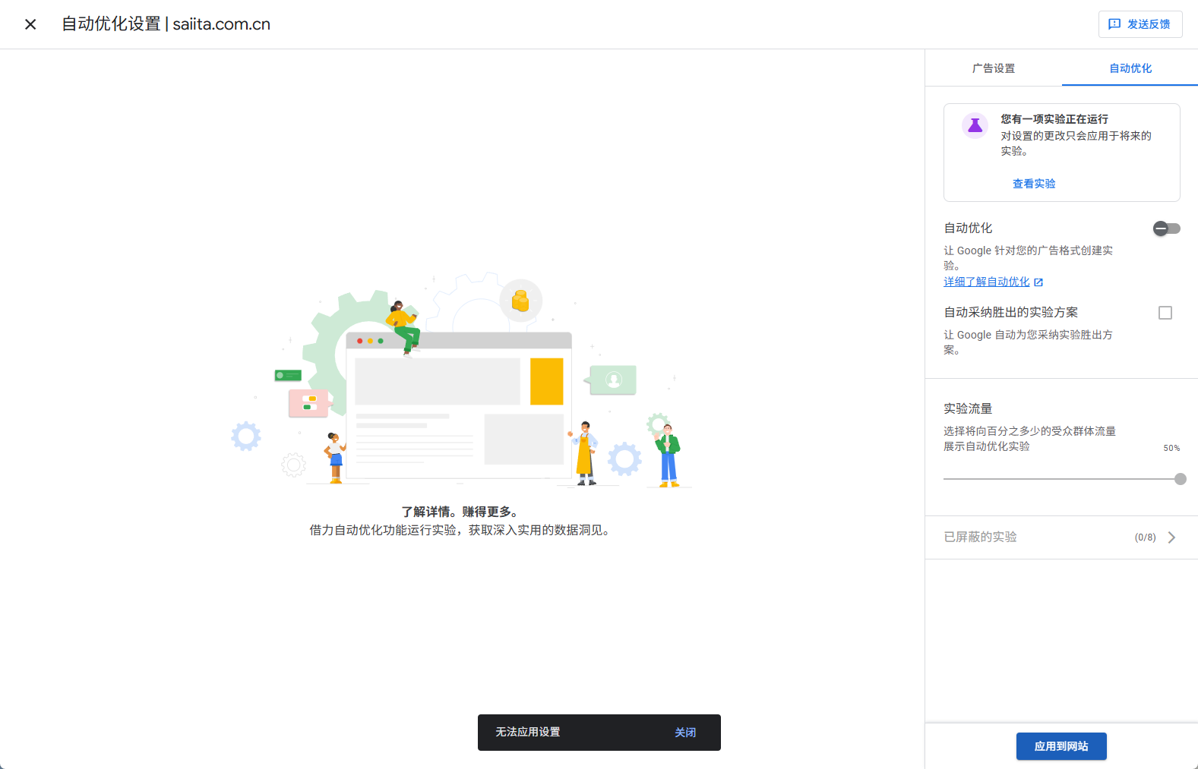Click the purple flask experiment icon
Image resolution: width=1198 pixels, height=769 pixels.
point(975,125)
